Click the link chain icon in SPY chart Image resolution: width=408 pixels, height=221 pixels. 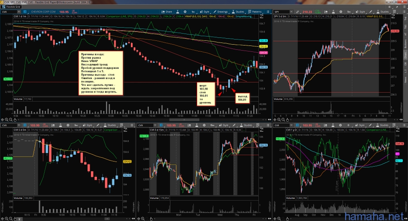click(x=297, y=12)
